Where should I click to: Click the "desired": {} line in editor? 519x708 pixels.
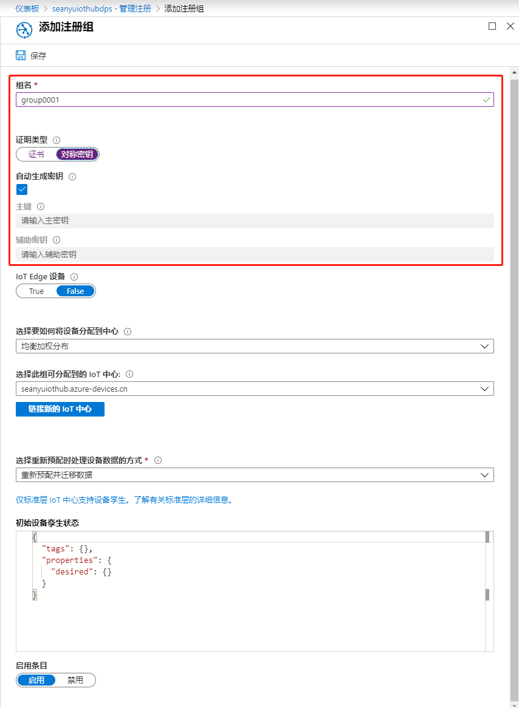coord(81,572)
